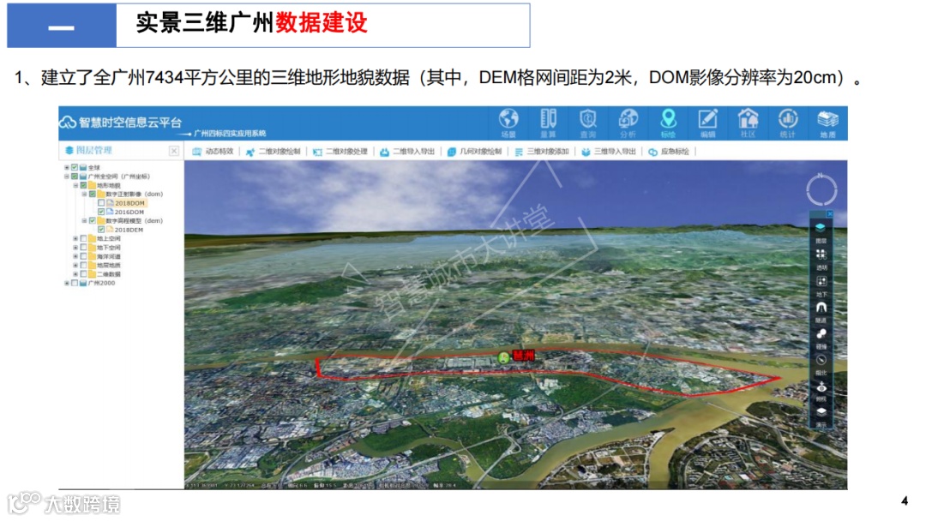The width and height of the screenshot is (926, 521).
Task: Open the 场景 scene tool
Action: pyautogui.click(x=508, y=123)
